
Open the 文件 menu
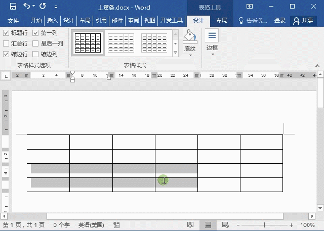tap(13, 20)
